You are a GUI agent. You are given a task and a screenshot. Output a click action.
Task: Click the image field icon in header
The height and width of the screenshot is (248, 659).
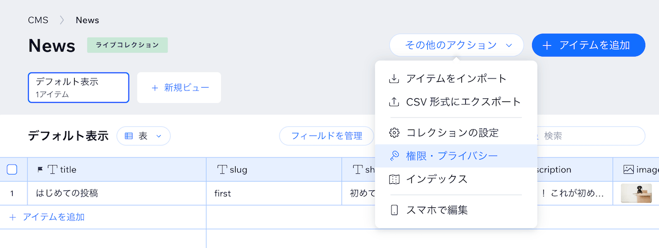click(629, 170)
